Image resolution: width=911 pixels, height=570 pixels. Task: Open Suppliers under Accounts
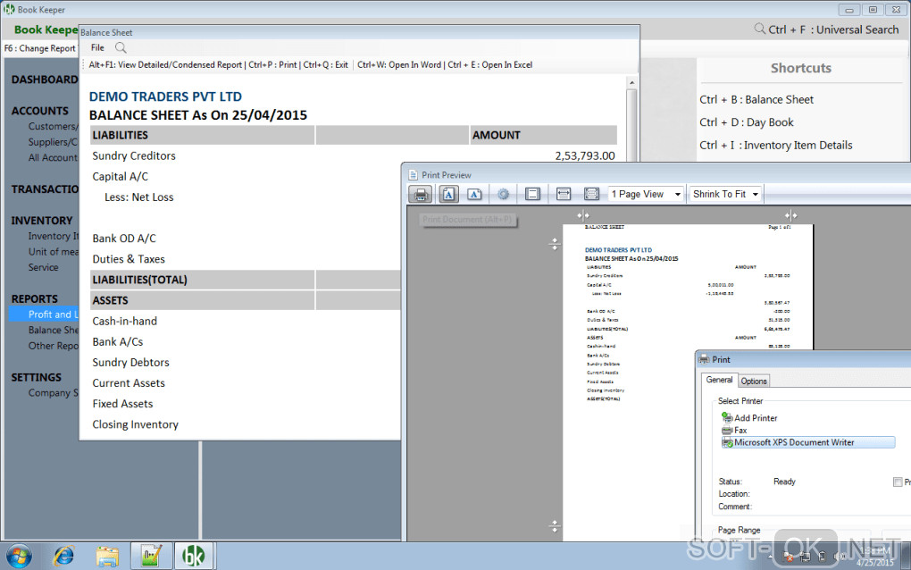(53, 142)
